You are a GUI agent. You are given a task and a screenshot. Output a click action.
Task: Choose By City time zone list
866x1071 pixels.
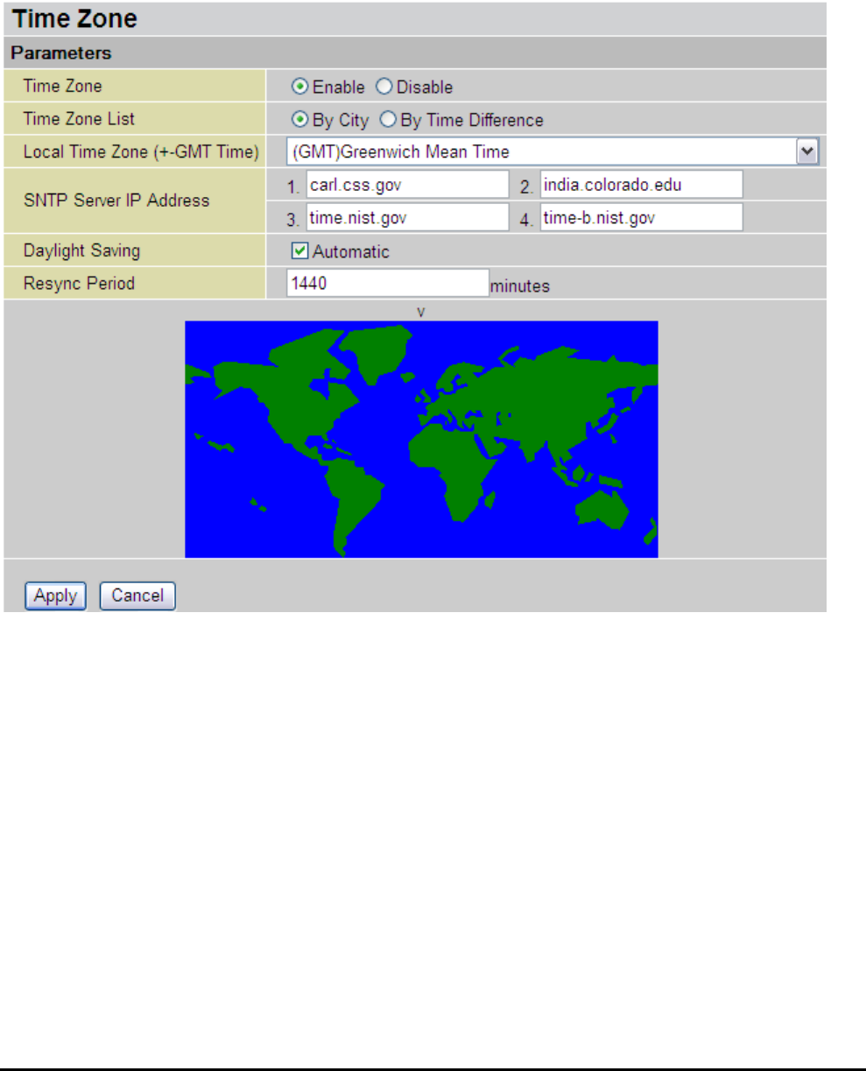point(300,120)
